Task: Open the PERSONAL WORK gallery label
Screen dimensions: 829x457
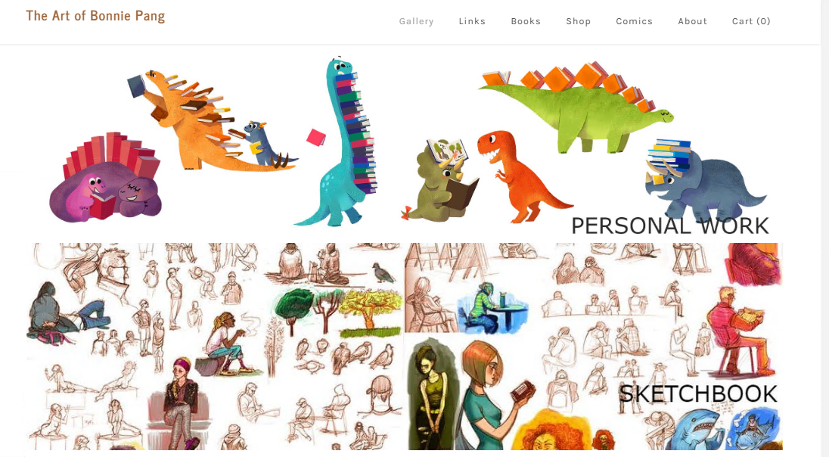Action: click(670, 226)
